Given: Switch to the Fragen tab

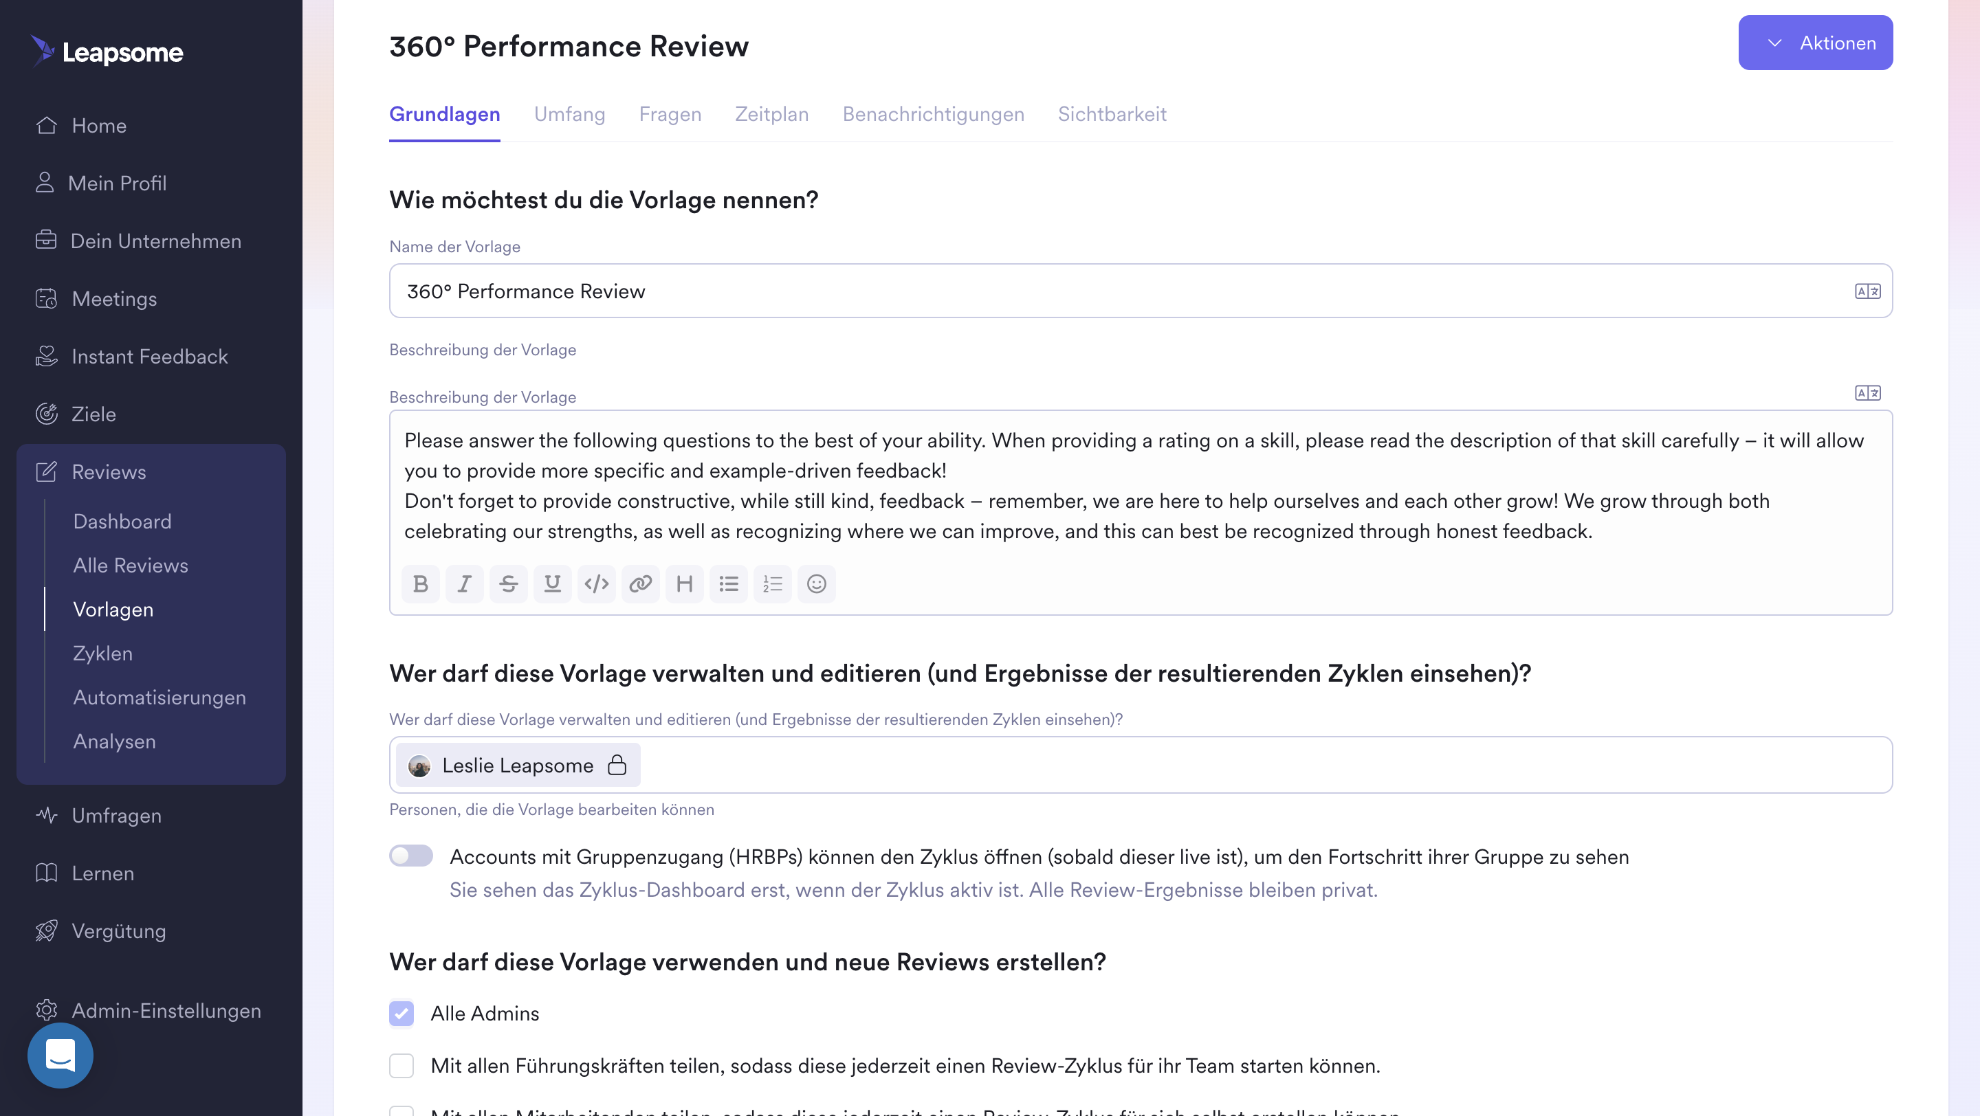Looking at the screenshot, I should point(670,115).
